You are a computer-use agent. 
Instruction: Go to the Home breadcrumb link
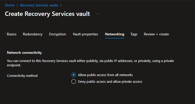click(x=10, y=5)
